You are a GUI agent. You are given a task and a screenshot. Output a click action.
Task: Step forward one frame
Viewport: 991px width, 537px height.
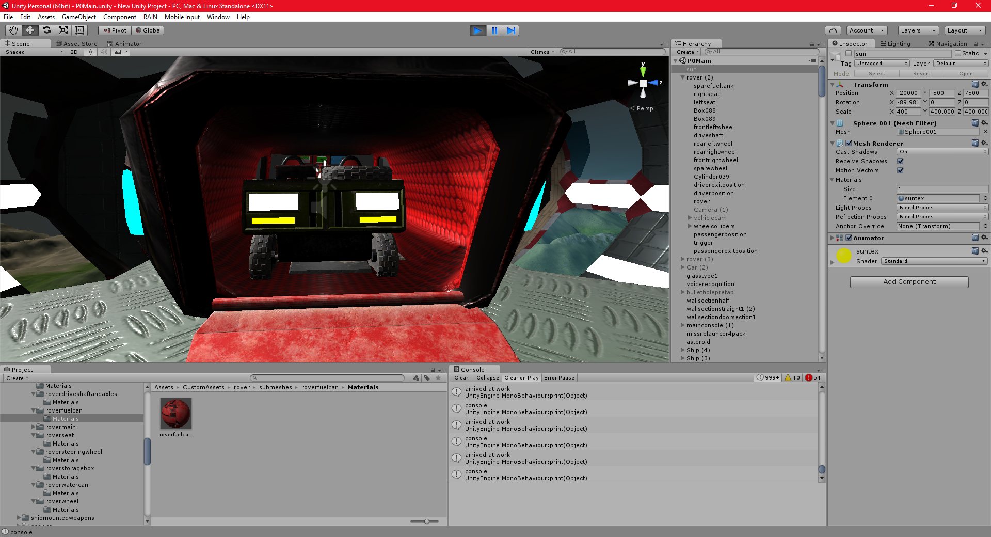(x=511, y=30)
